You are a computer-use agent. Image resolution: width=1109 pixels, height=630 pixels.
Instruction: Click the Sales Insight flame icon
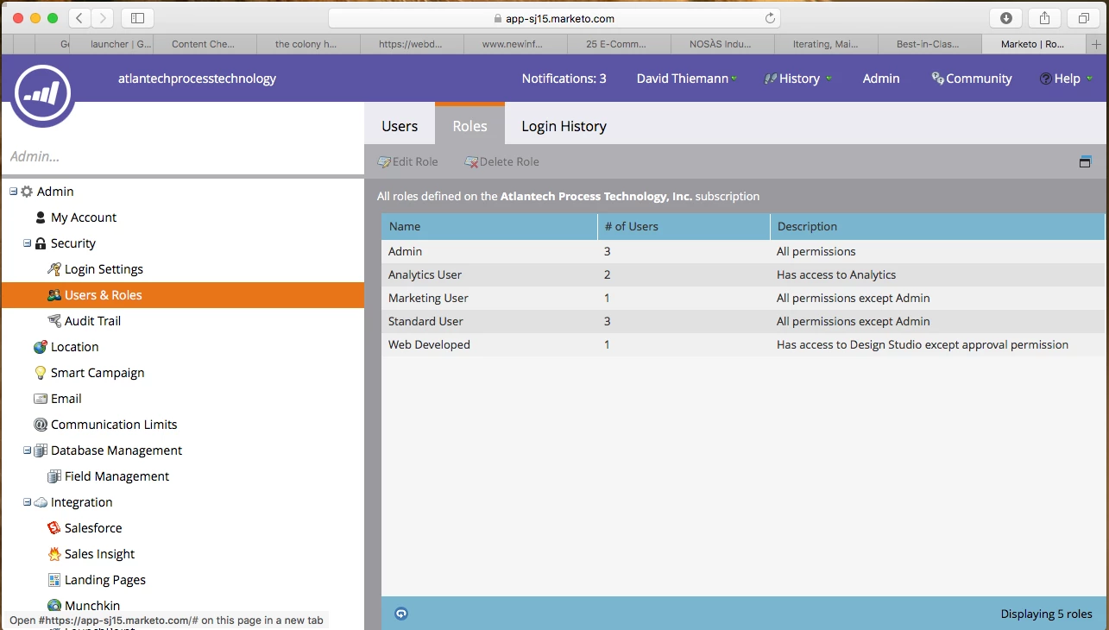[x=54, y=554]
